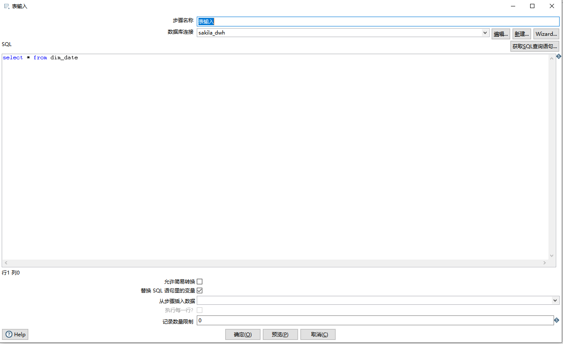Viewport: 563px width, 344px height.
Task: Enable the 允许简易转换 checkbox
Action: click(x=200, y=281)
